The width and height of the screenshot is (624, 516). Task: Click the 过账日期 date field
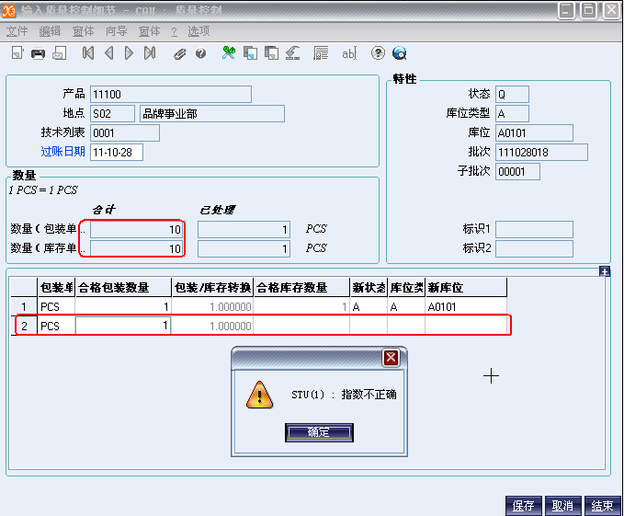coord(116,152)
